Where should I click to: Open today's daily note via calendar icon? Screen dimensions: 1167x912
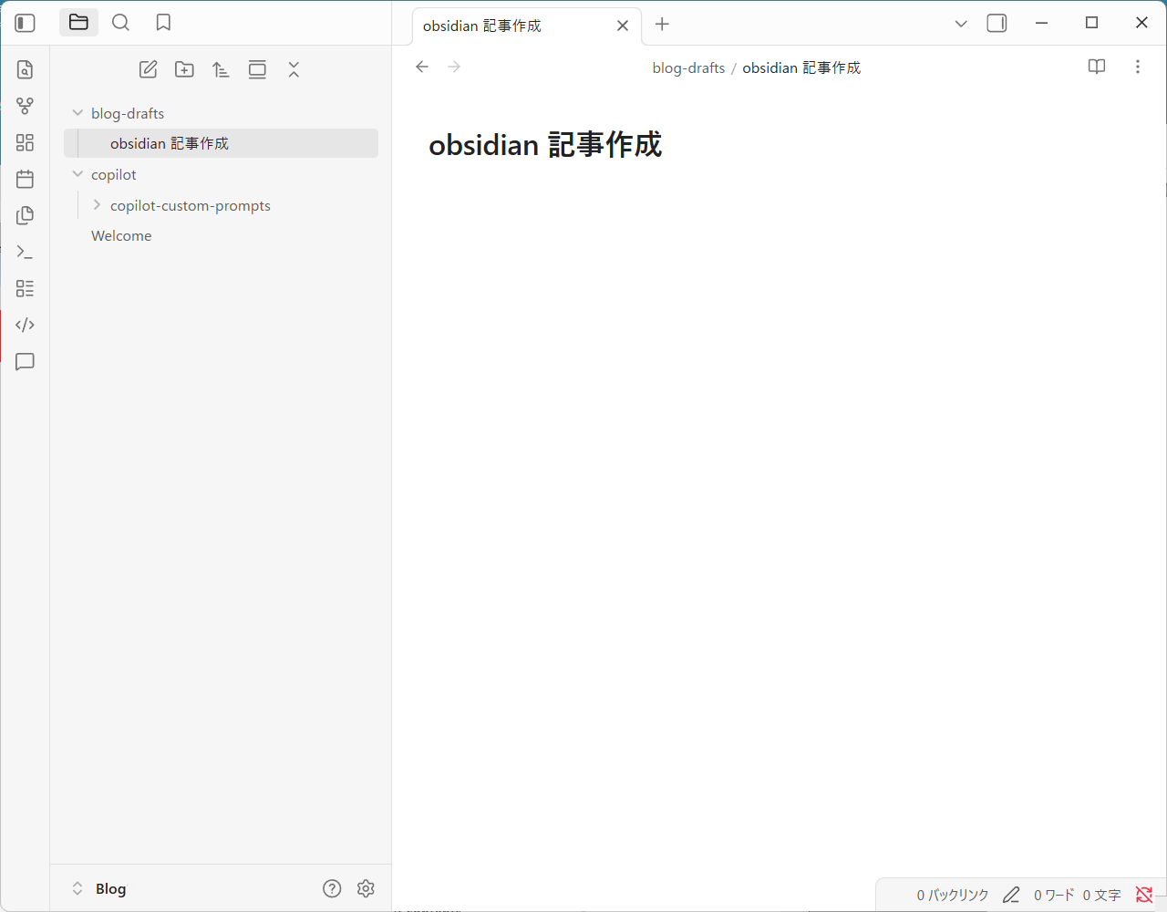25,179
